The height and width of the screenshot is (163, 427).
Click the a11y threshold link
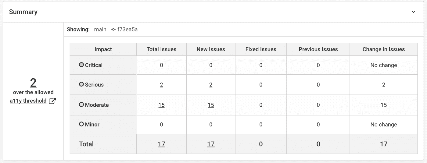click(x=28, y=101)
